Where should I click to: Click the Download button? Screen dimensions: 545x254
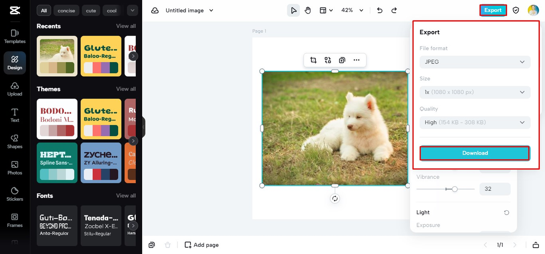(x=475, y=153)
